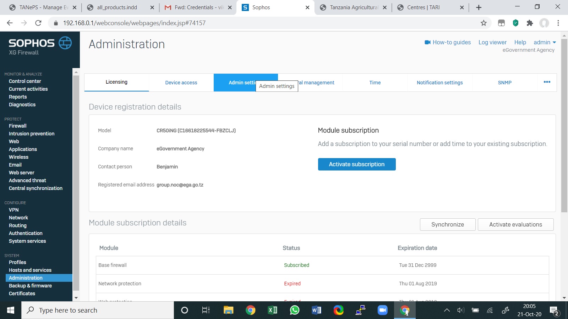Image resolution: width=568 pixels, height=319 pixels.
Task: Open the How-to guides video link
Action: [448, 42]
